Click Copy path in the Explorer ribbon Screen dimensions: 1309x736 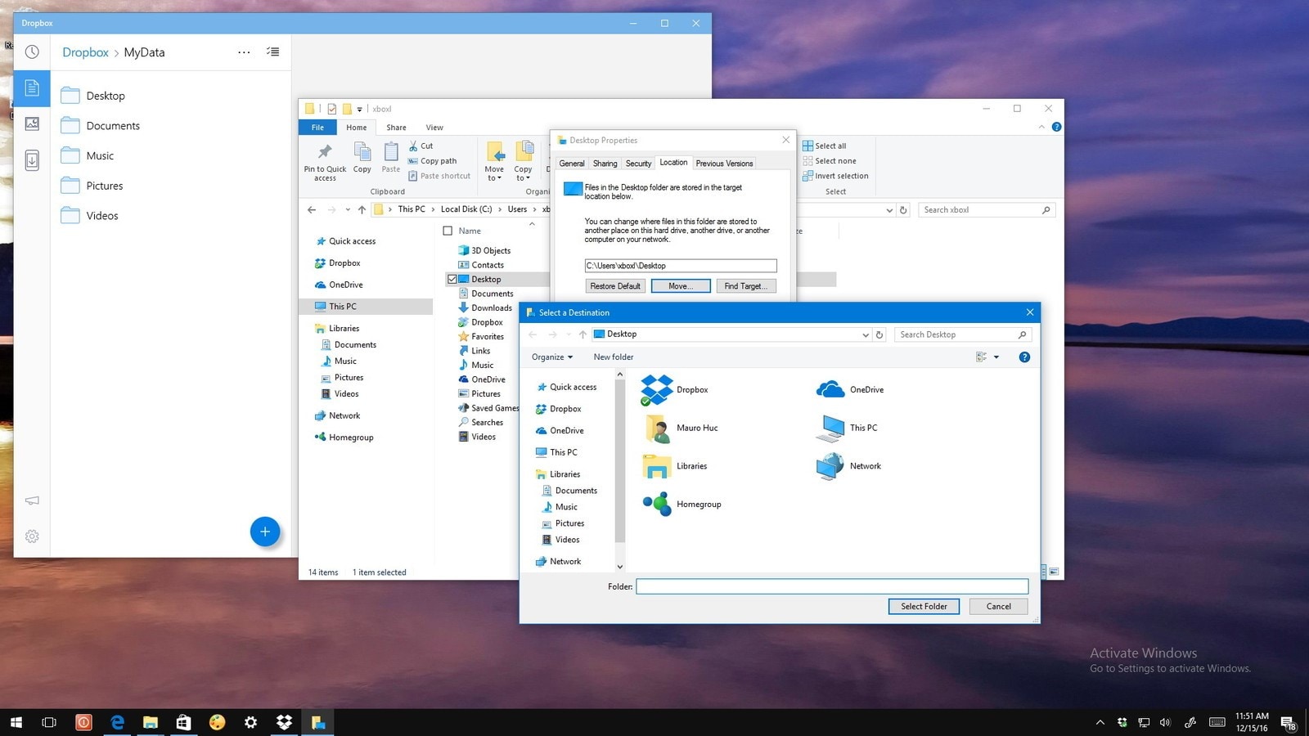click(433, 161)
